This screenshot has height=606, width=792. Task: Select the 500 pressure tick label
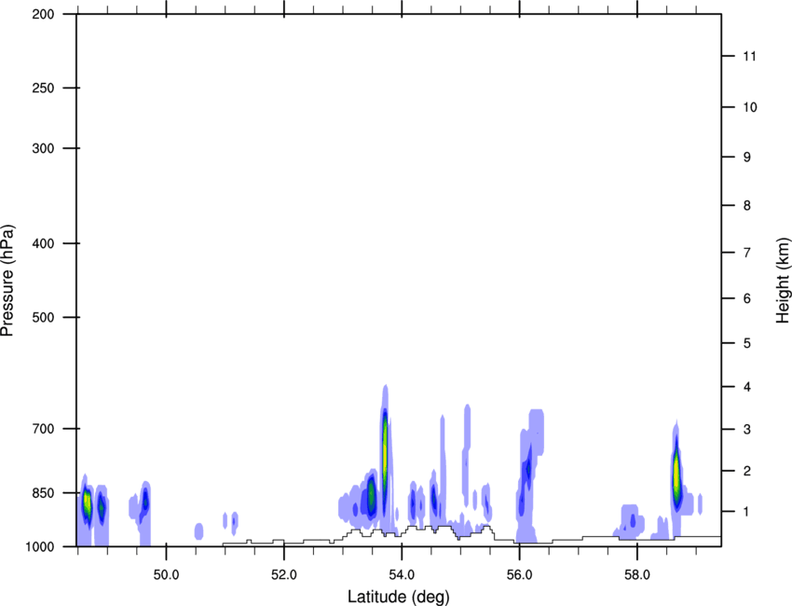pos(44,317)
